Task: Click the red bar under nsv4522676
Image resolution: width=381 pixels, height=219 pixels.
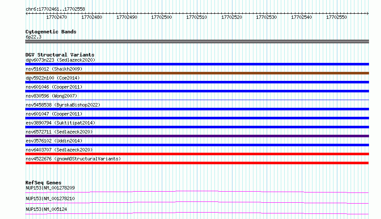Action: [197, 163]
